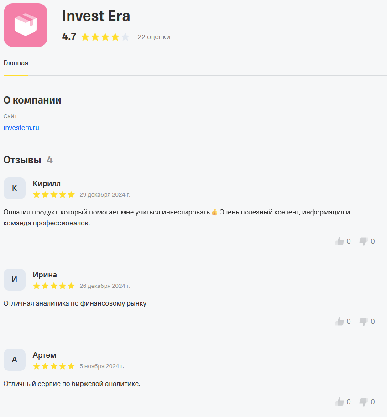
Task: Click the 22 оценки ratings count
Action: 154,37
